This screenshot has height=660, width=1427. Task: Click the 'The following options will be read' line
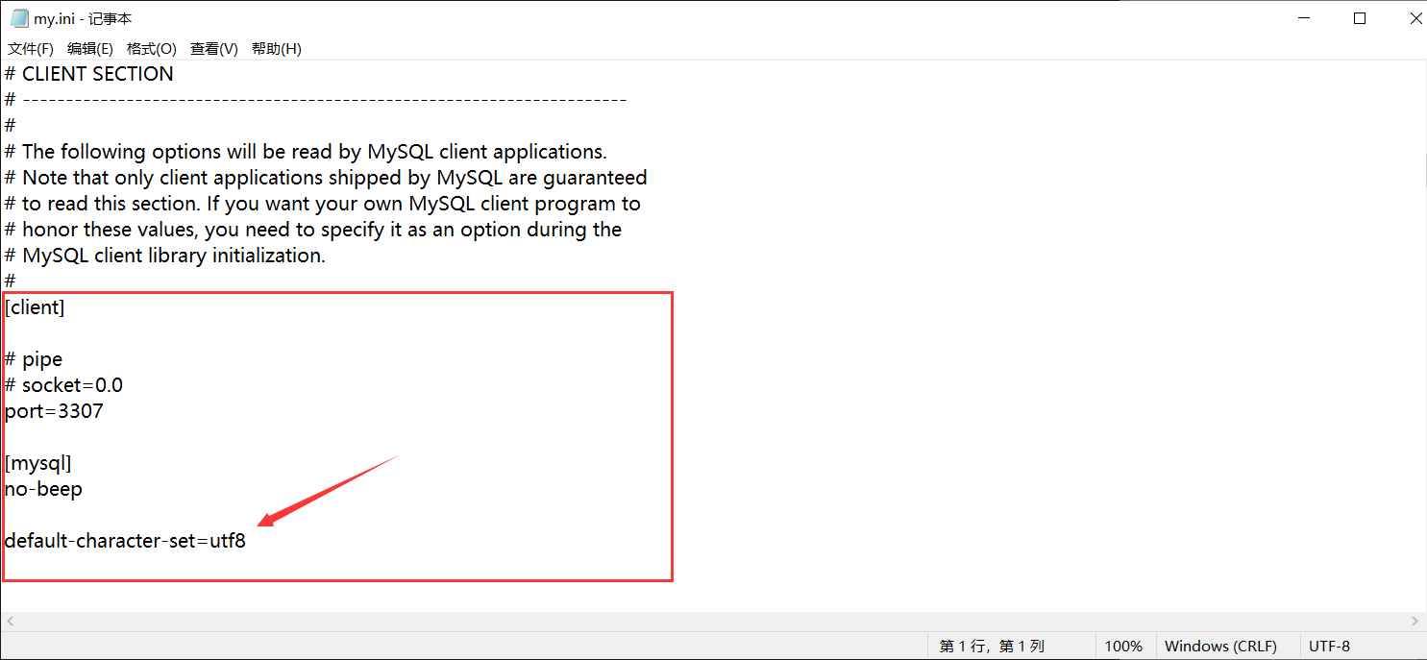coord(306,152)
